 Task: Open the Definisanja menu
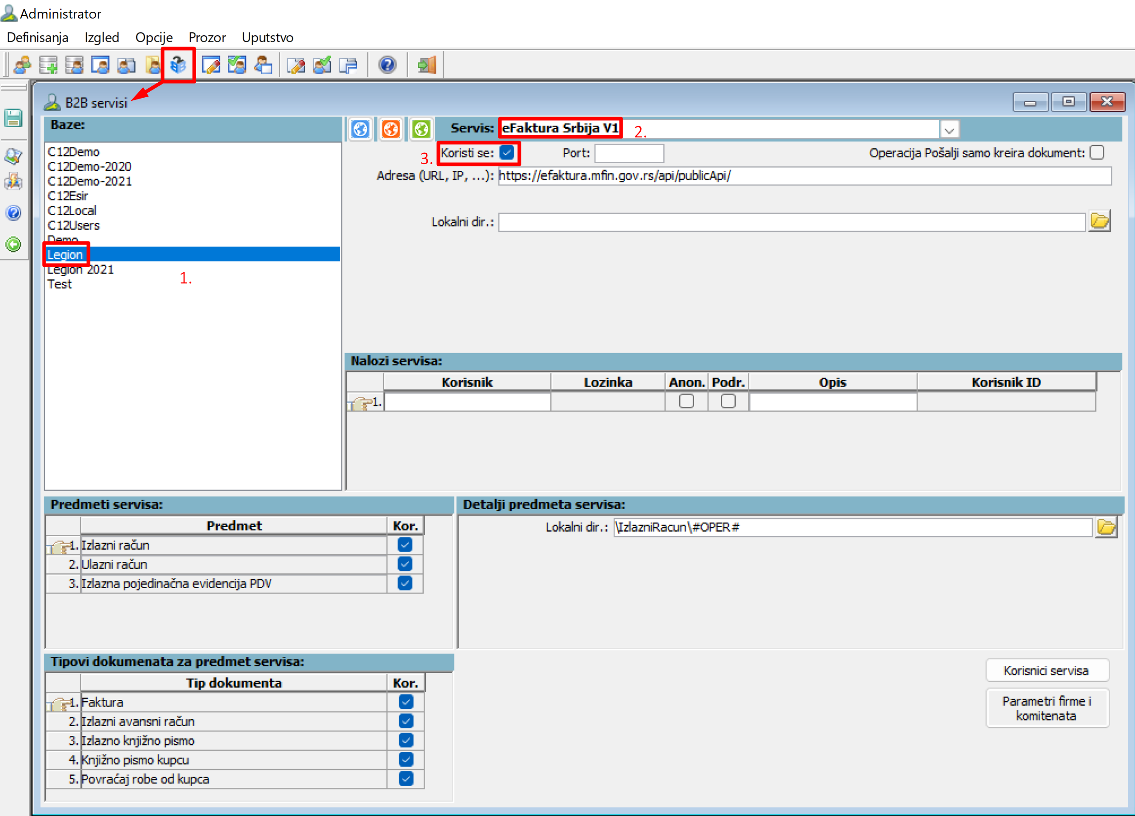38,38
